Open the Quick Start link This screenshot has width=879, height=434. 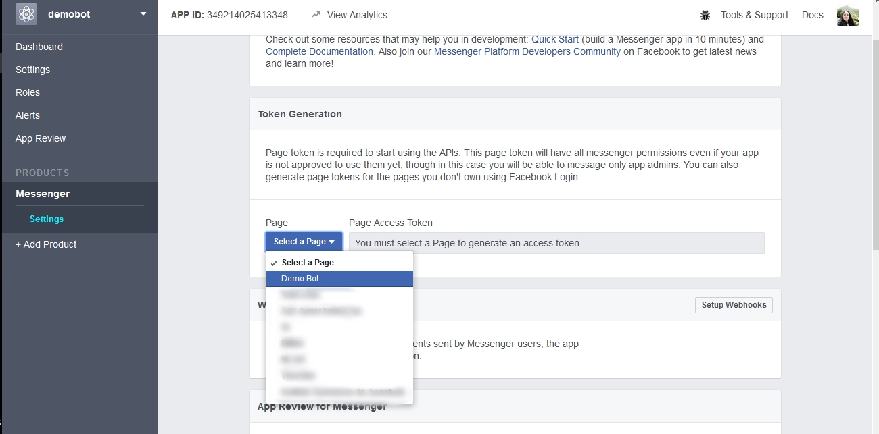pos(555,39)
